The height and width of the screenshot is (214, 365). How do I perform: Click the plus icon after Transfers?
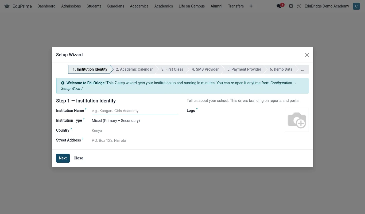(x=251, y=6)
